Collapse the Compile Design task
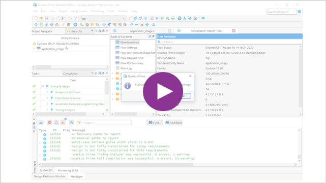The width and height of the screenshot is (326, 183). pyautogui.click(x=43, y=86)
